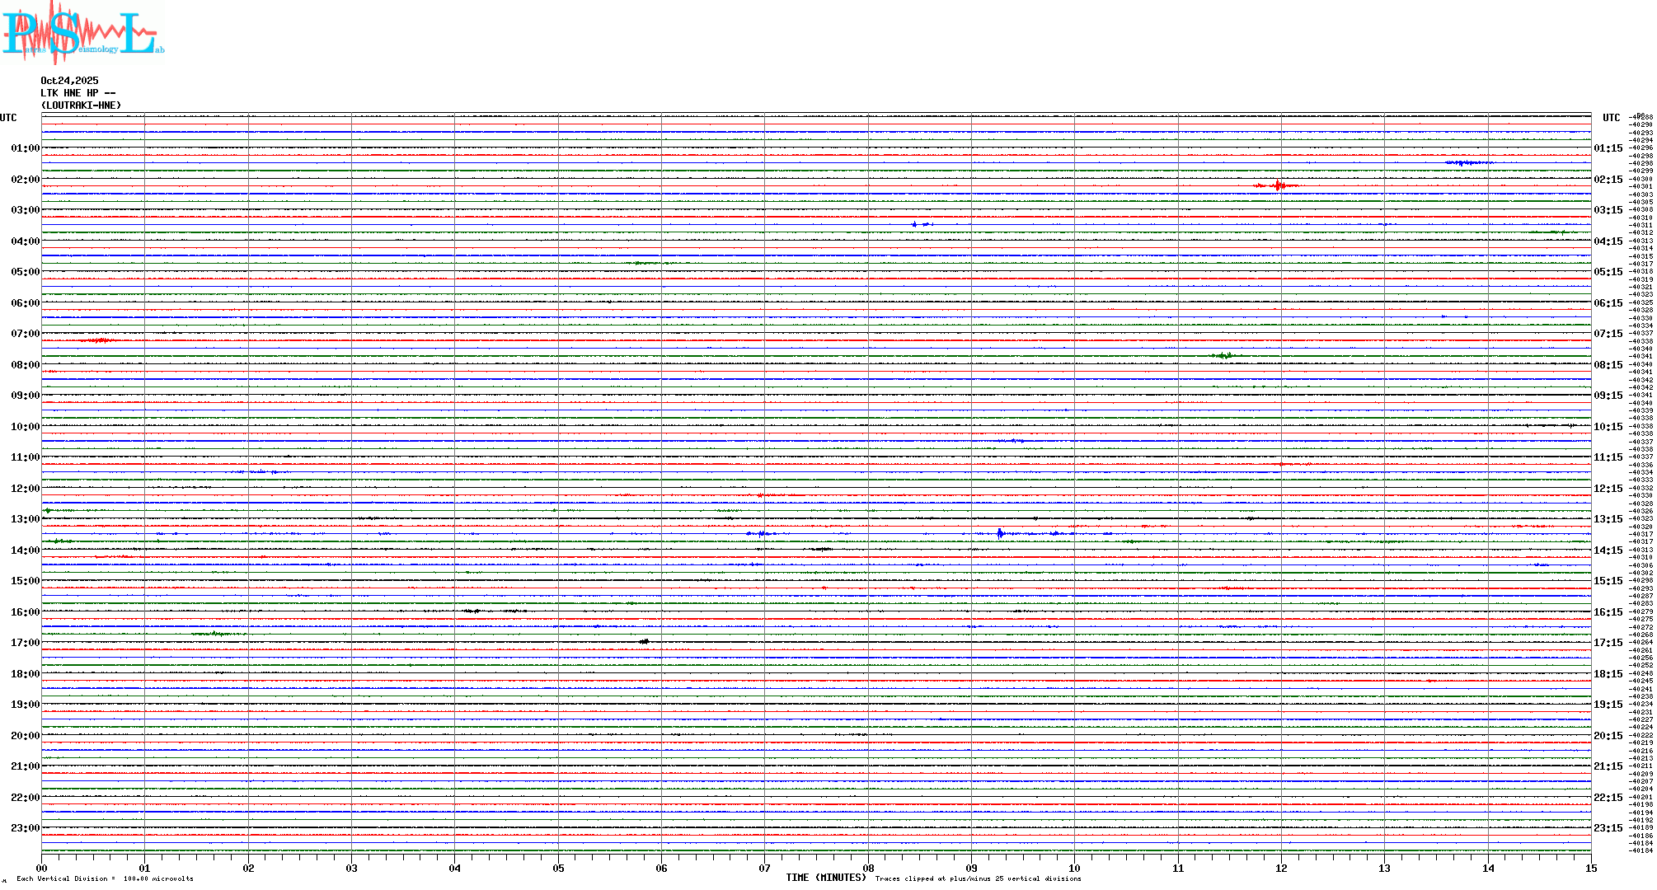Click minute marker 10 on bottom axis

tap(1074, 868)
